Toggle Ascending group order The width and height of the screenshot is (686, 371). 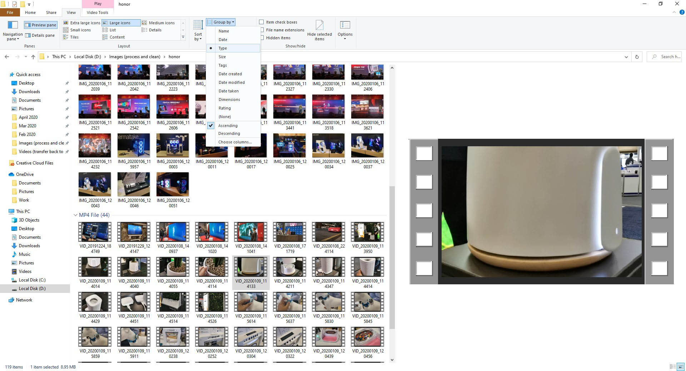[x=233, y=126]
